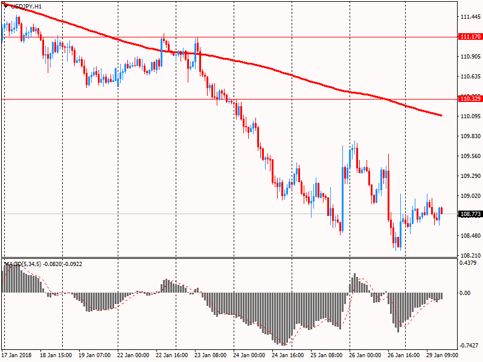Click time axis label 25 Jan 08:00
This screenshot has height=362, width=483.
click(x=326, y=355)
